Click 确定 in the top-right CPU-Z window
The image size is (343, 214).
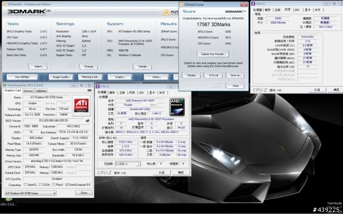[x=336, y=90]
